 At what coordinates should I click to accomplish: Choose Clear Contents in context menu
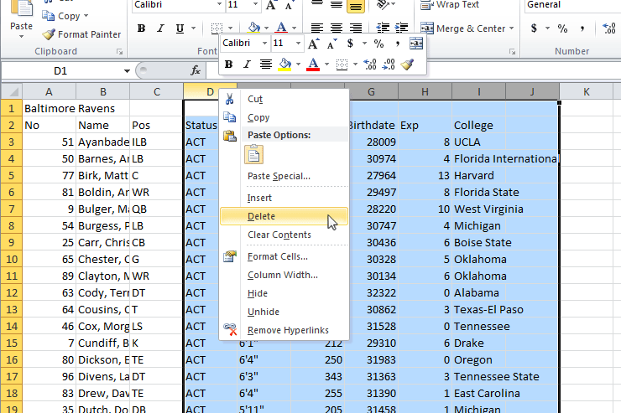point(284,235)
